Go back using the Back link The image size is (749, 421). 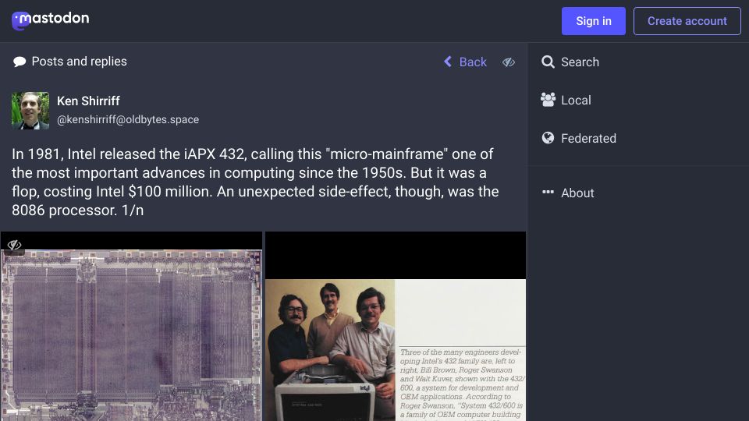pos(465,62)
